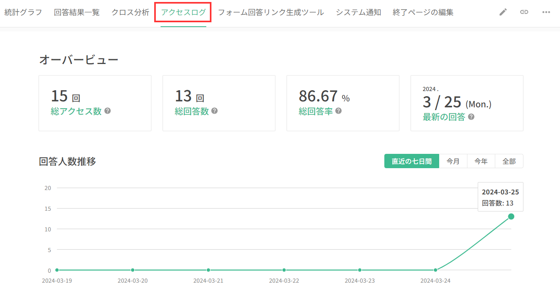The image size is (560, 293).
Task: Click the 13 回 response count value
Action: pyautogui.click(x=190, y=96)
